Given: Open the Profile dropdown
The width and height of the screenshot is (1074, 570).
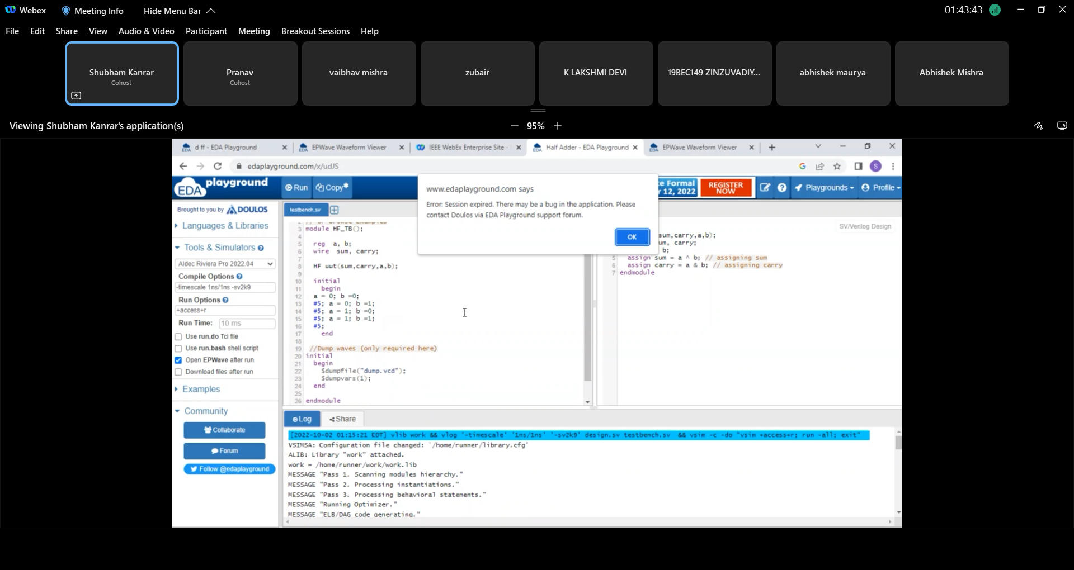Looking at the screenshot, I should (881, 188).
